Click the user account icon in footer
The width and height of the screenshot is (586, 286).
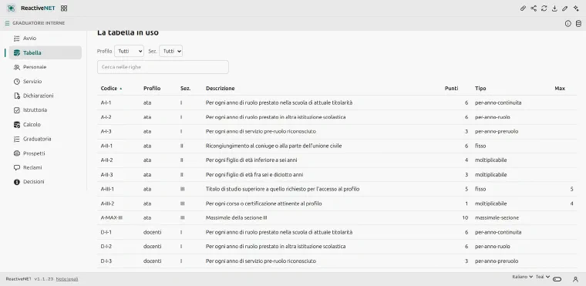pyautogui.click(x=575, y=279)
